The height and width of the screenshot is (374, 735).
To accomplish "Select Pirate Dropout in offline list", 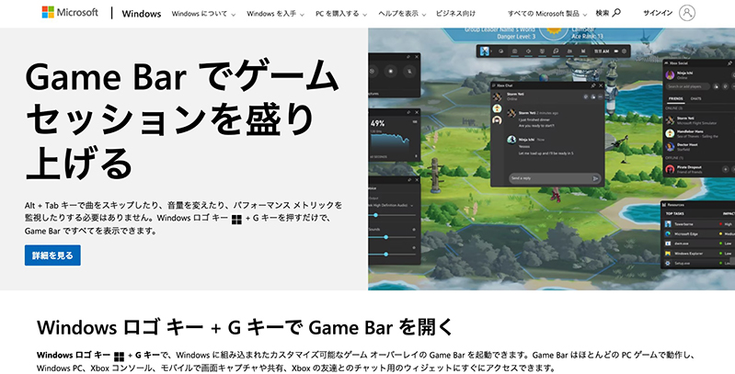I will coord(700,169).
